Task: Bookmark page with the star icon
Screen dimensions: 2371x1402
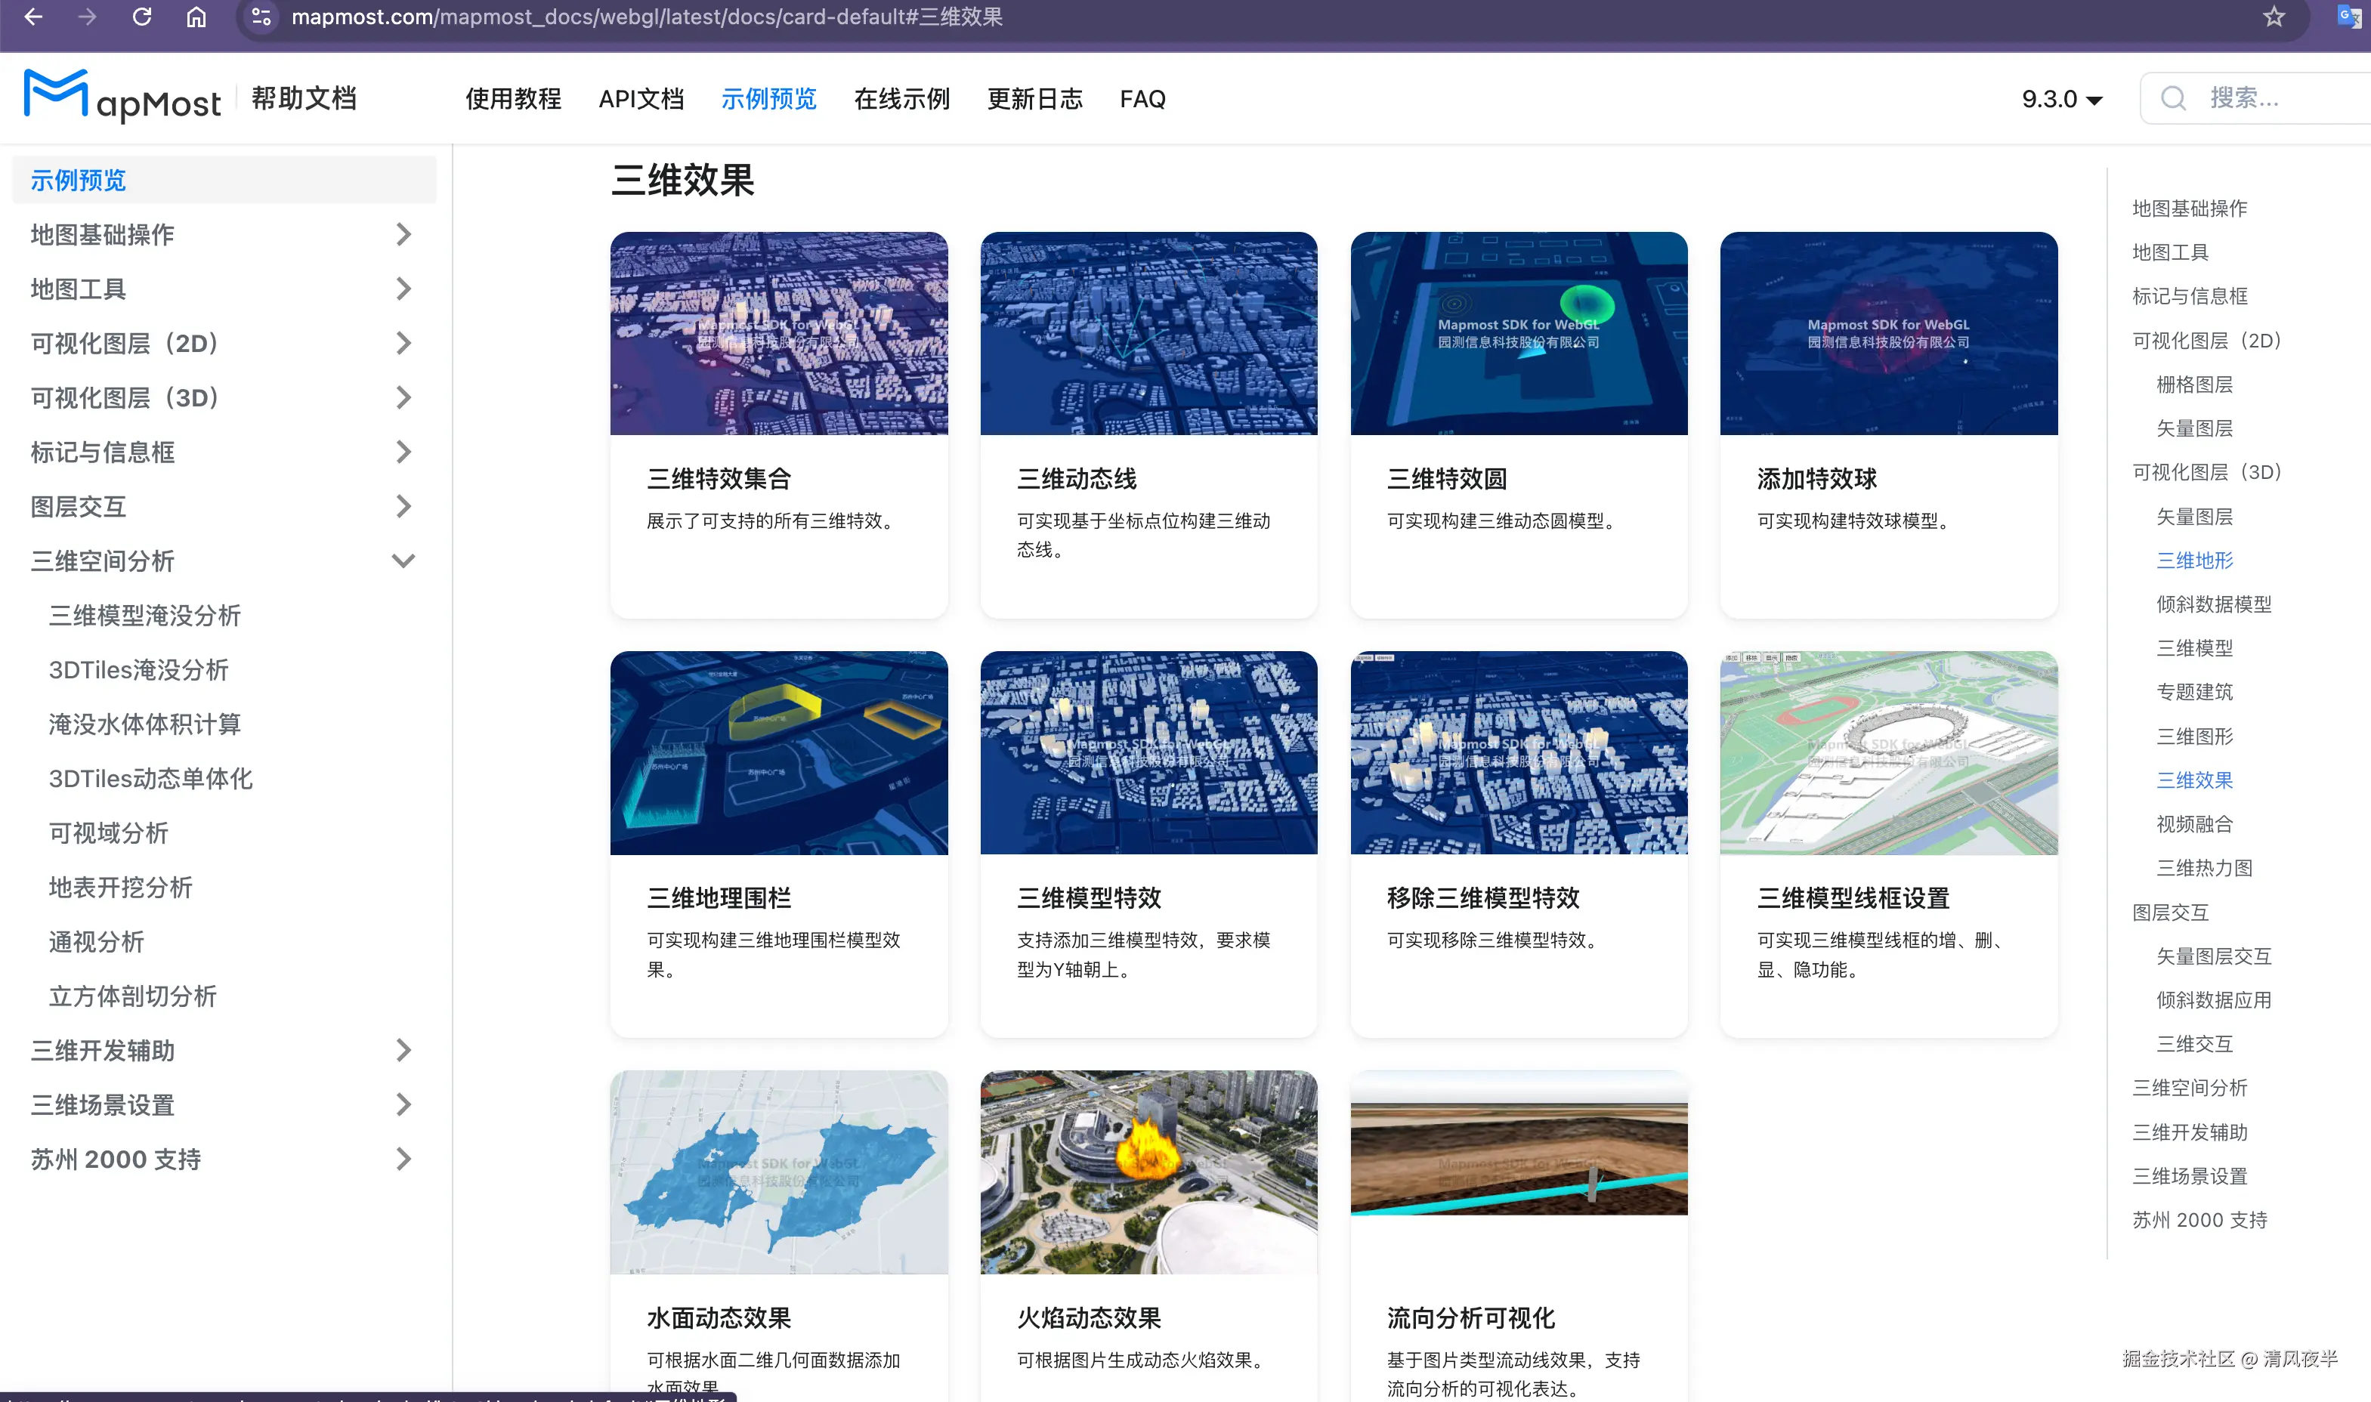Action: (2274, 17)
